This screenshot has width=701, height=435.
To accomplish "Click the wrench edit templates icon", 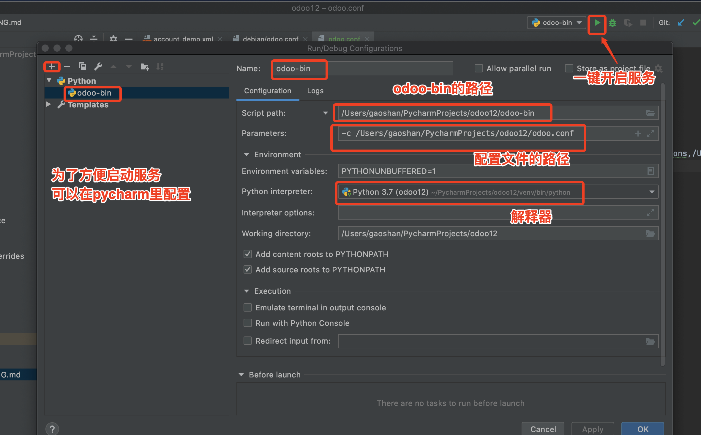I will coord(98,66).
